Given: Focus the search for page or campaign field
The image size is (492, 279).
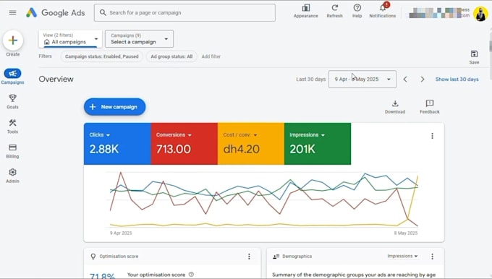Looking at the screenshot, I should [x=184, y=12].
